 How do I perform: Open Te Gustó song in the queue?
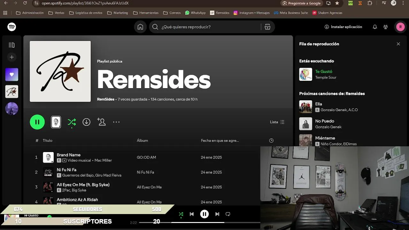click(x=324, y=72)
